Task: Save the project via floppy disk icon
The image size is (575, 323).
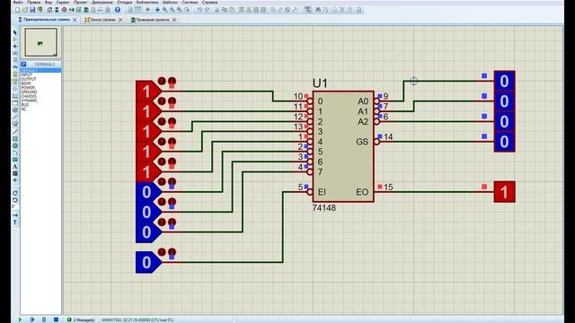Action: tap(32, 10)
